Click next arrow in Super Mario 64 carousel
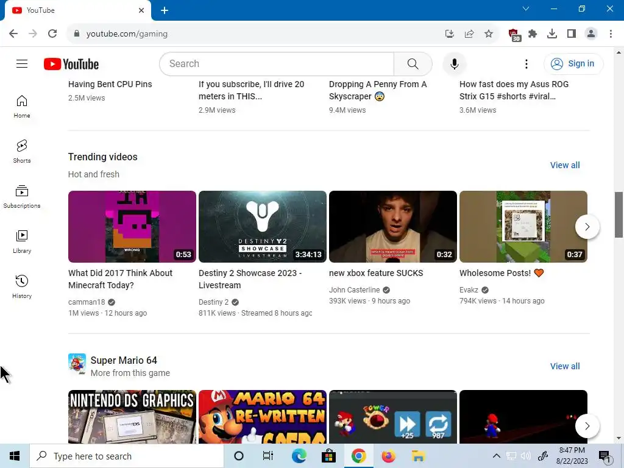 pyautogui.click(x=587, y=426)
